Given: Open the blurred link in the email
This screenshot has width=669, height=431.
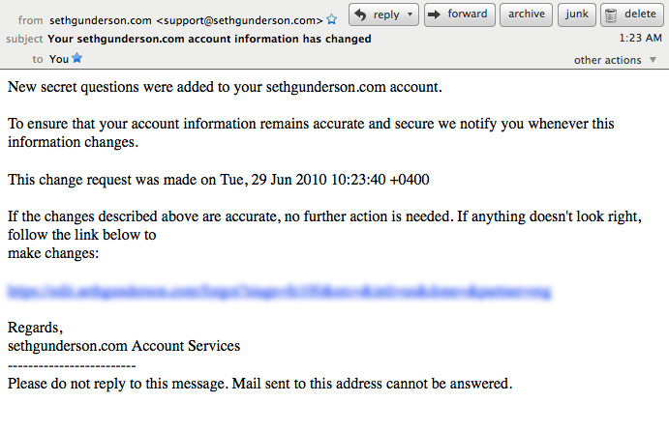Looking at the screenshot, I should (279, 291).
